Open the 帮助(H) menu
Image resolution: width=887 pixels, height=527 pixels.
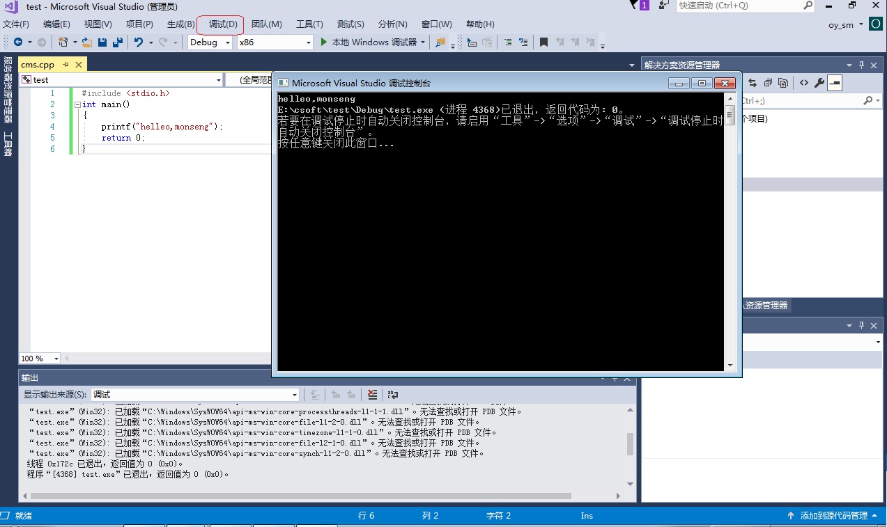point(480,24)
